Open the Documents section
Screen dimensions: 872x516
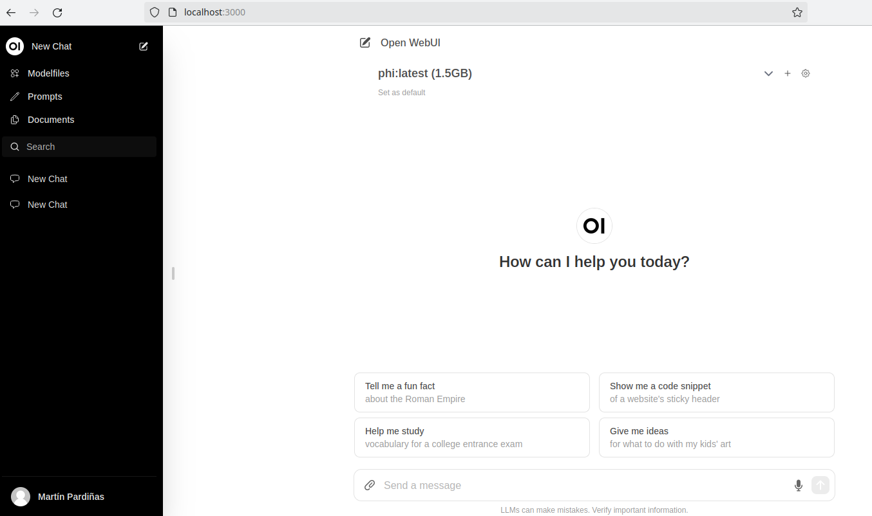pos(50,120)
